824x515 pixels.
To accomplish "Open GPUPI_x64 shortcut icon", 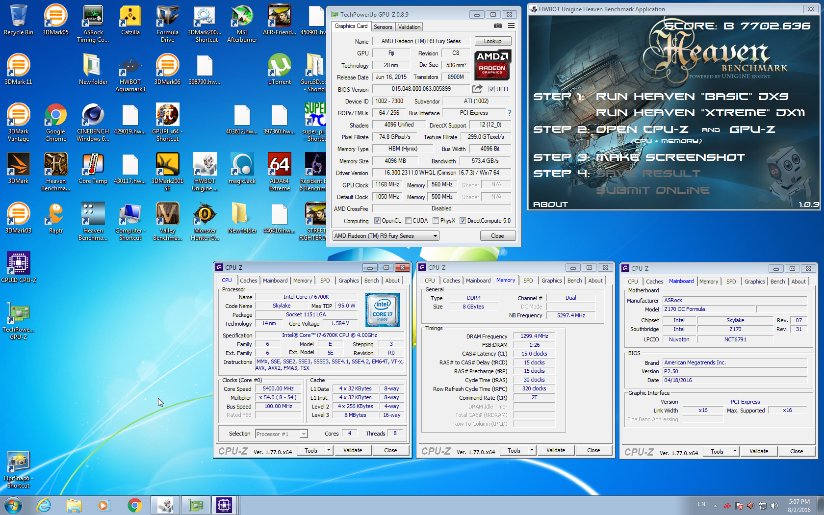I will coord(167,123).
